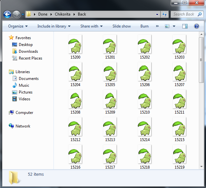Click the Forward navigation arrow button
The width and height of the screenshot is (206, 188).
(x=16, y=14)
